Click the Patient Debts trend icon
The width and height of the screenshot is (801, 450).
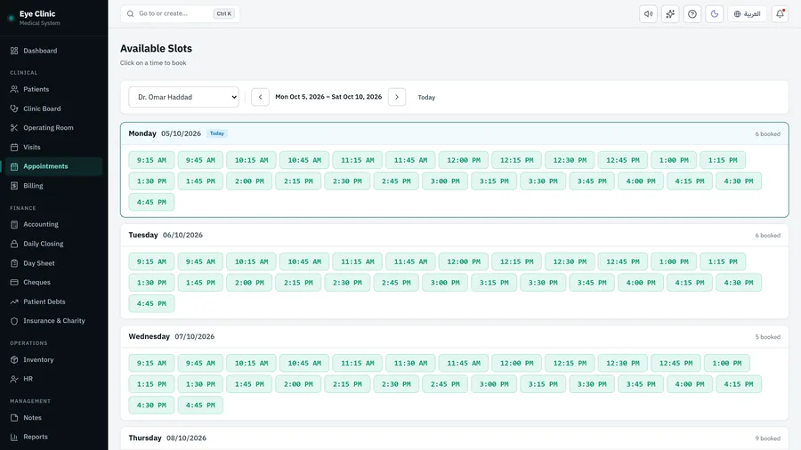[14, 301]
